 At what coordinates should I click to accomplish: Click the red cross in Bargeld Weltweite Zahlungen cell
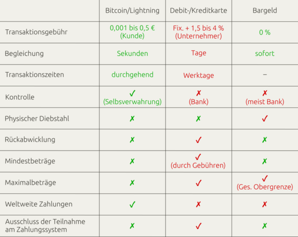(265, 204)
